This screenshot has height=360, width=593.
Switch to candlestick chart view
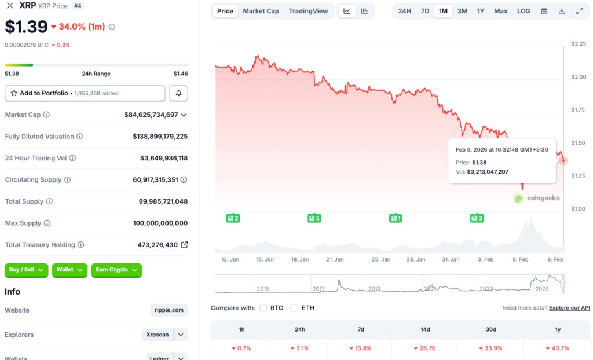pyautogui.click(x=364, y=10)
